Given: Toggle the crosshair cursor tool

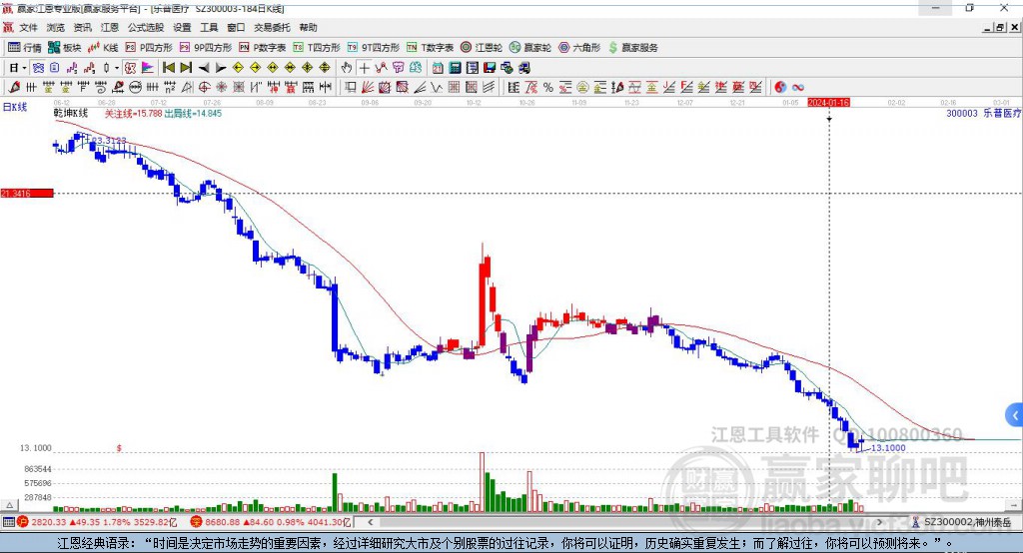Looking at the screenshot, I should (364, 67).
